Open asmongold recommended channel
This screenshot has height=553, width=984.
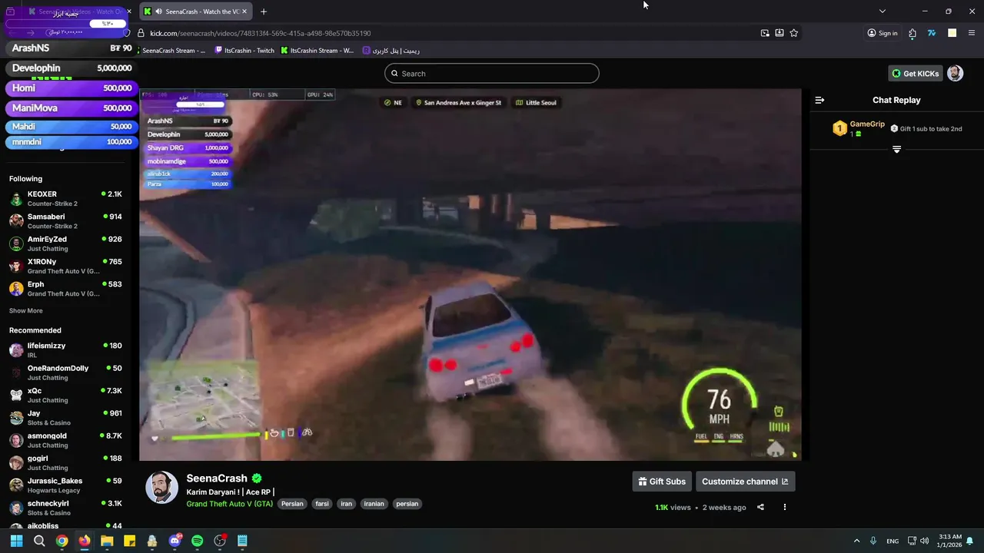[x=65, y=440]
